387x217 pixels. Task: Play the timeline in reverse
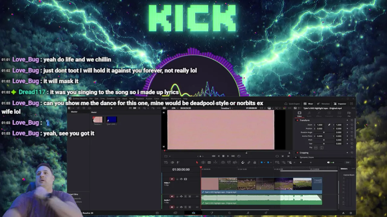tap(219, 156)
